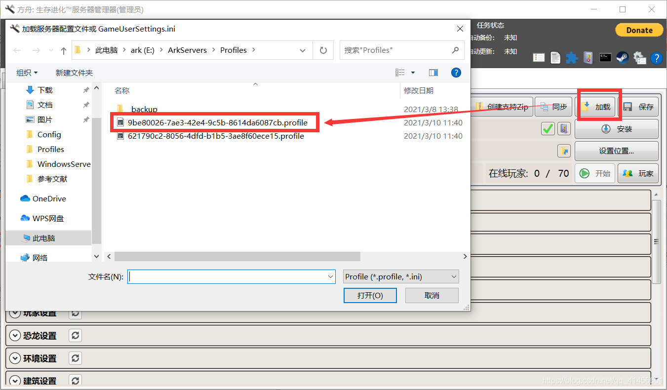The height and width of the screenshot is (390, 667).
Task: Click the green checkmark icon beside the install button
Action: (548, 129)
